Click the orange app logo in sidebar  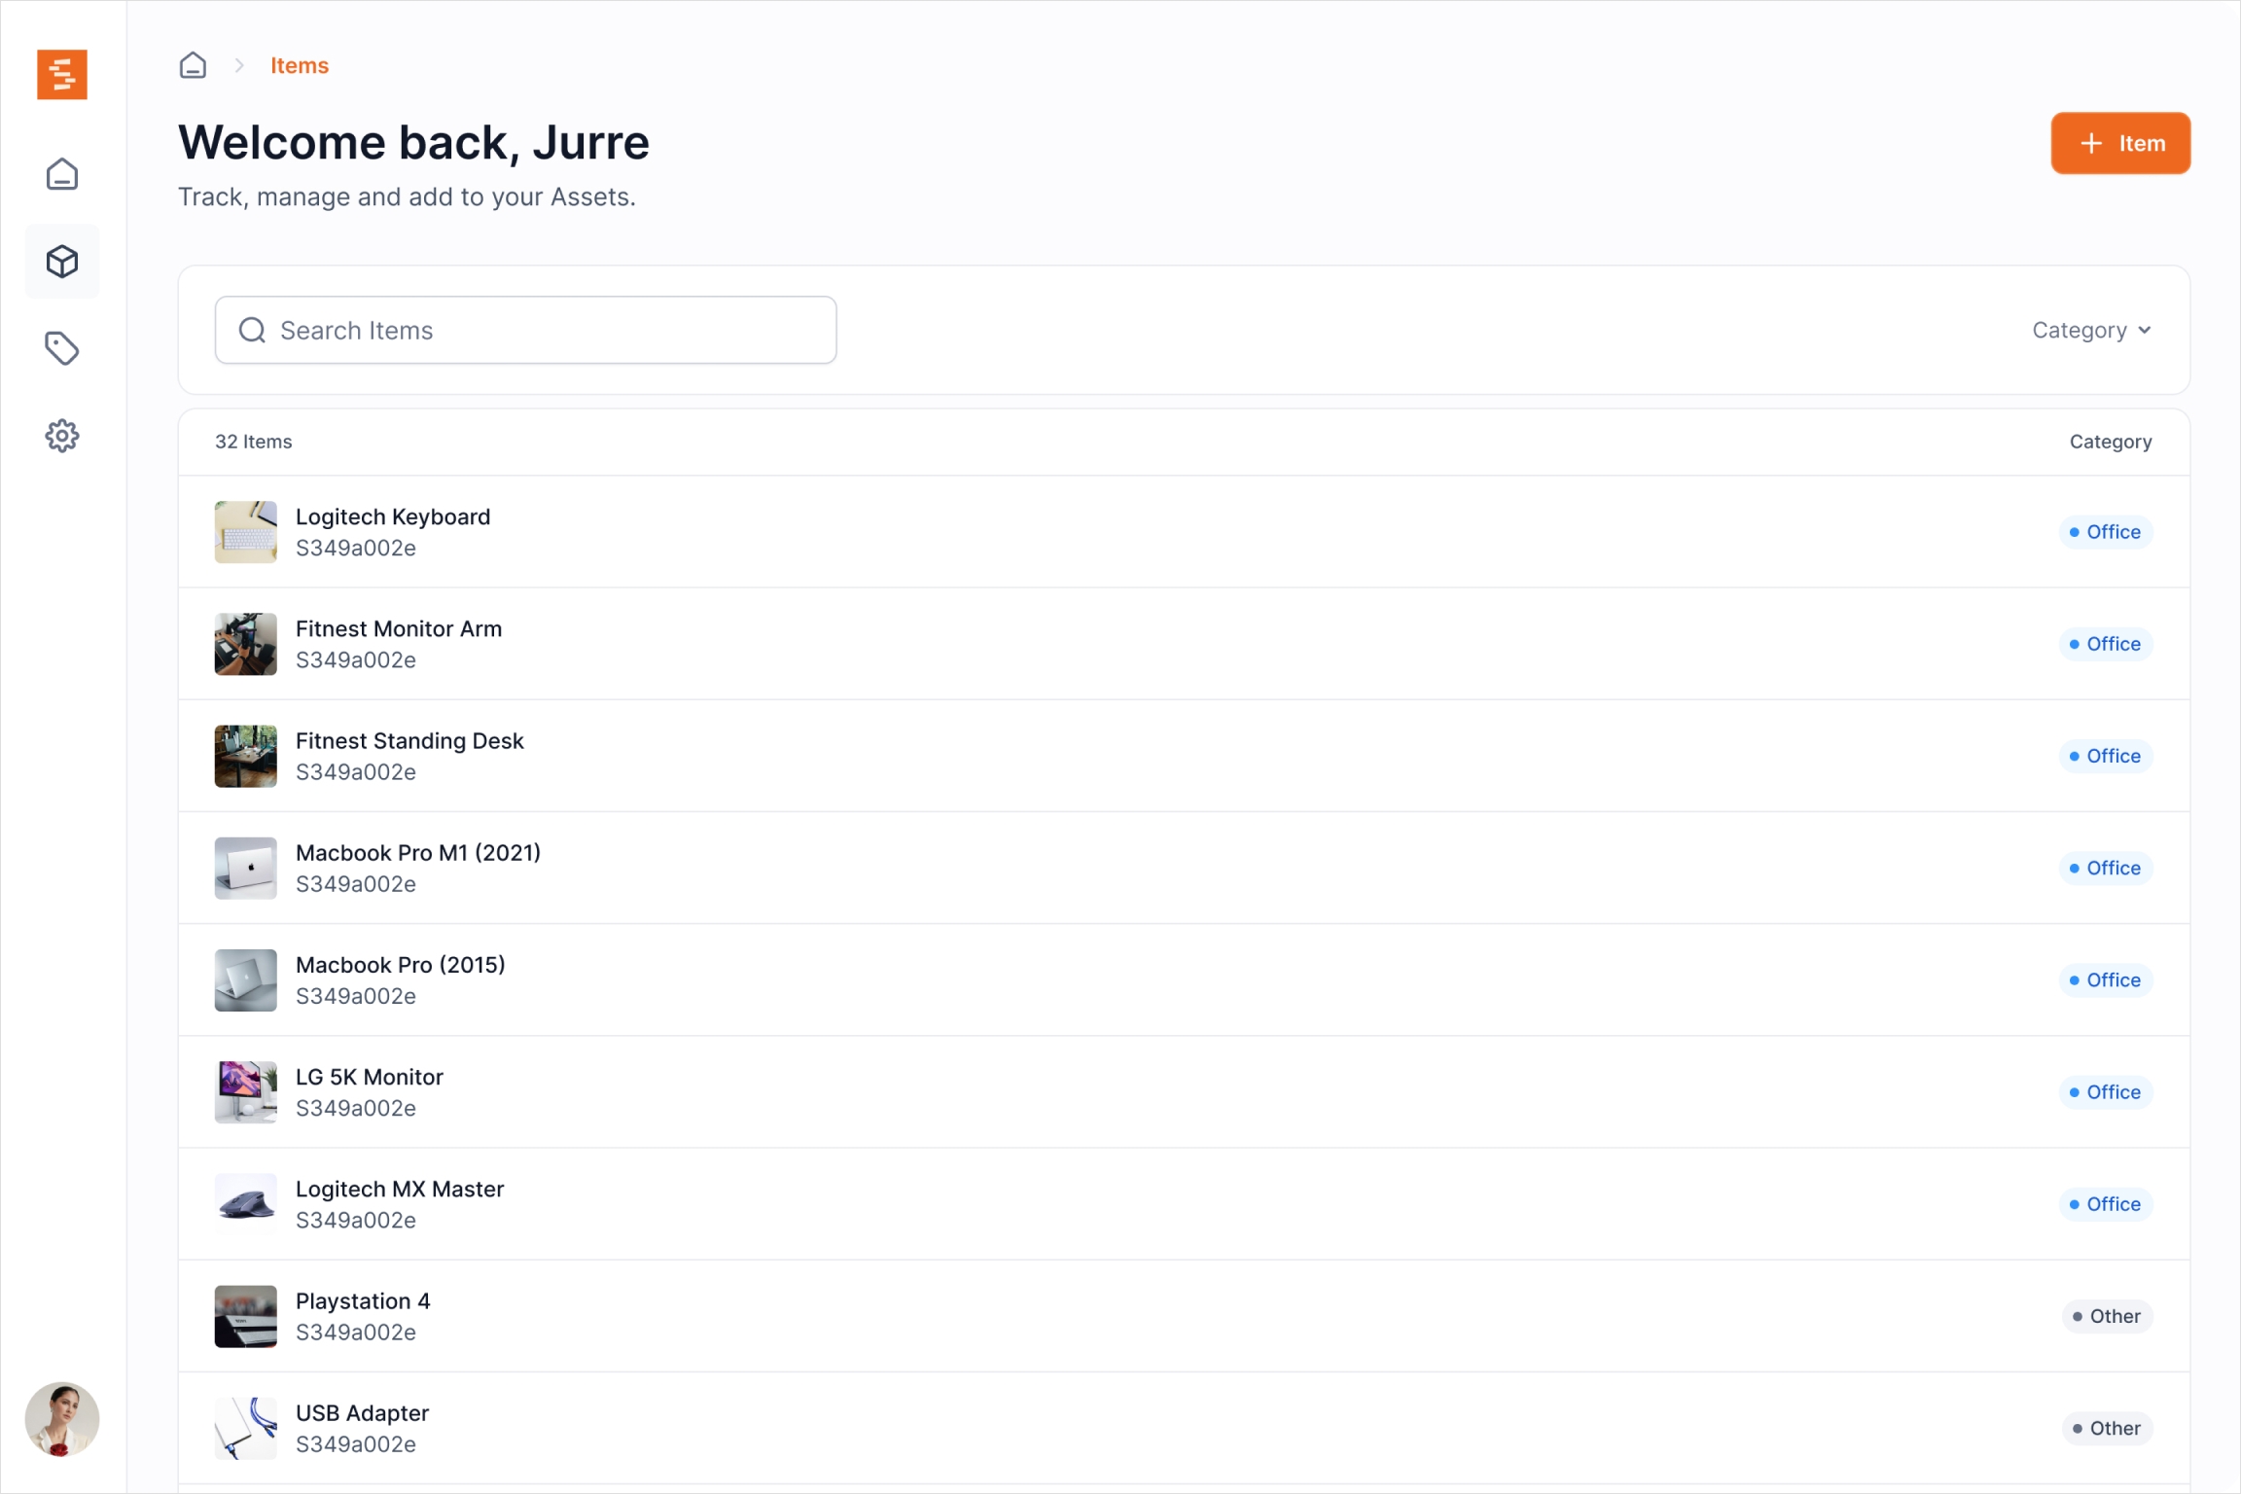pos(62,74)
